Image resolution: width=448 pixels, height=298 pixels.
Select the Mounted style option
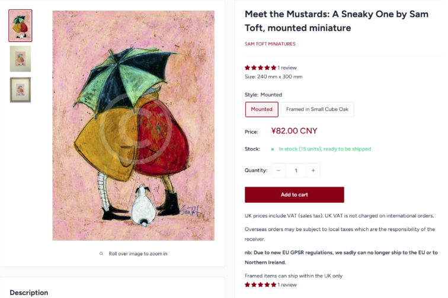261,109
